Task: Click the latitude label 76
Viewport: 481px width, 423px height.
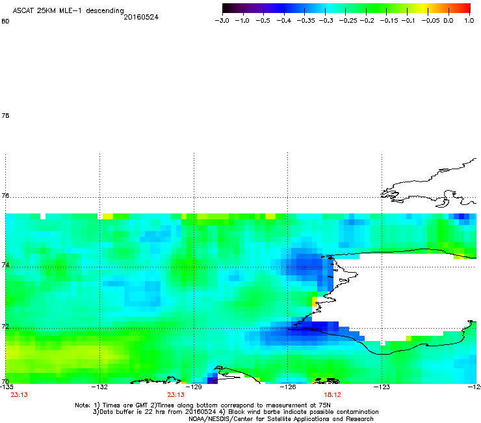Action: click(x=5, y=195)
